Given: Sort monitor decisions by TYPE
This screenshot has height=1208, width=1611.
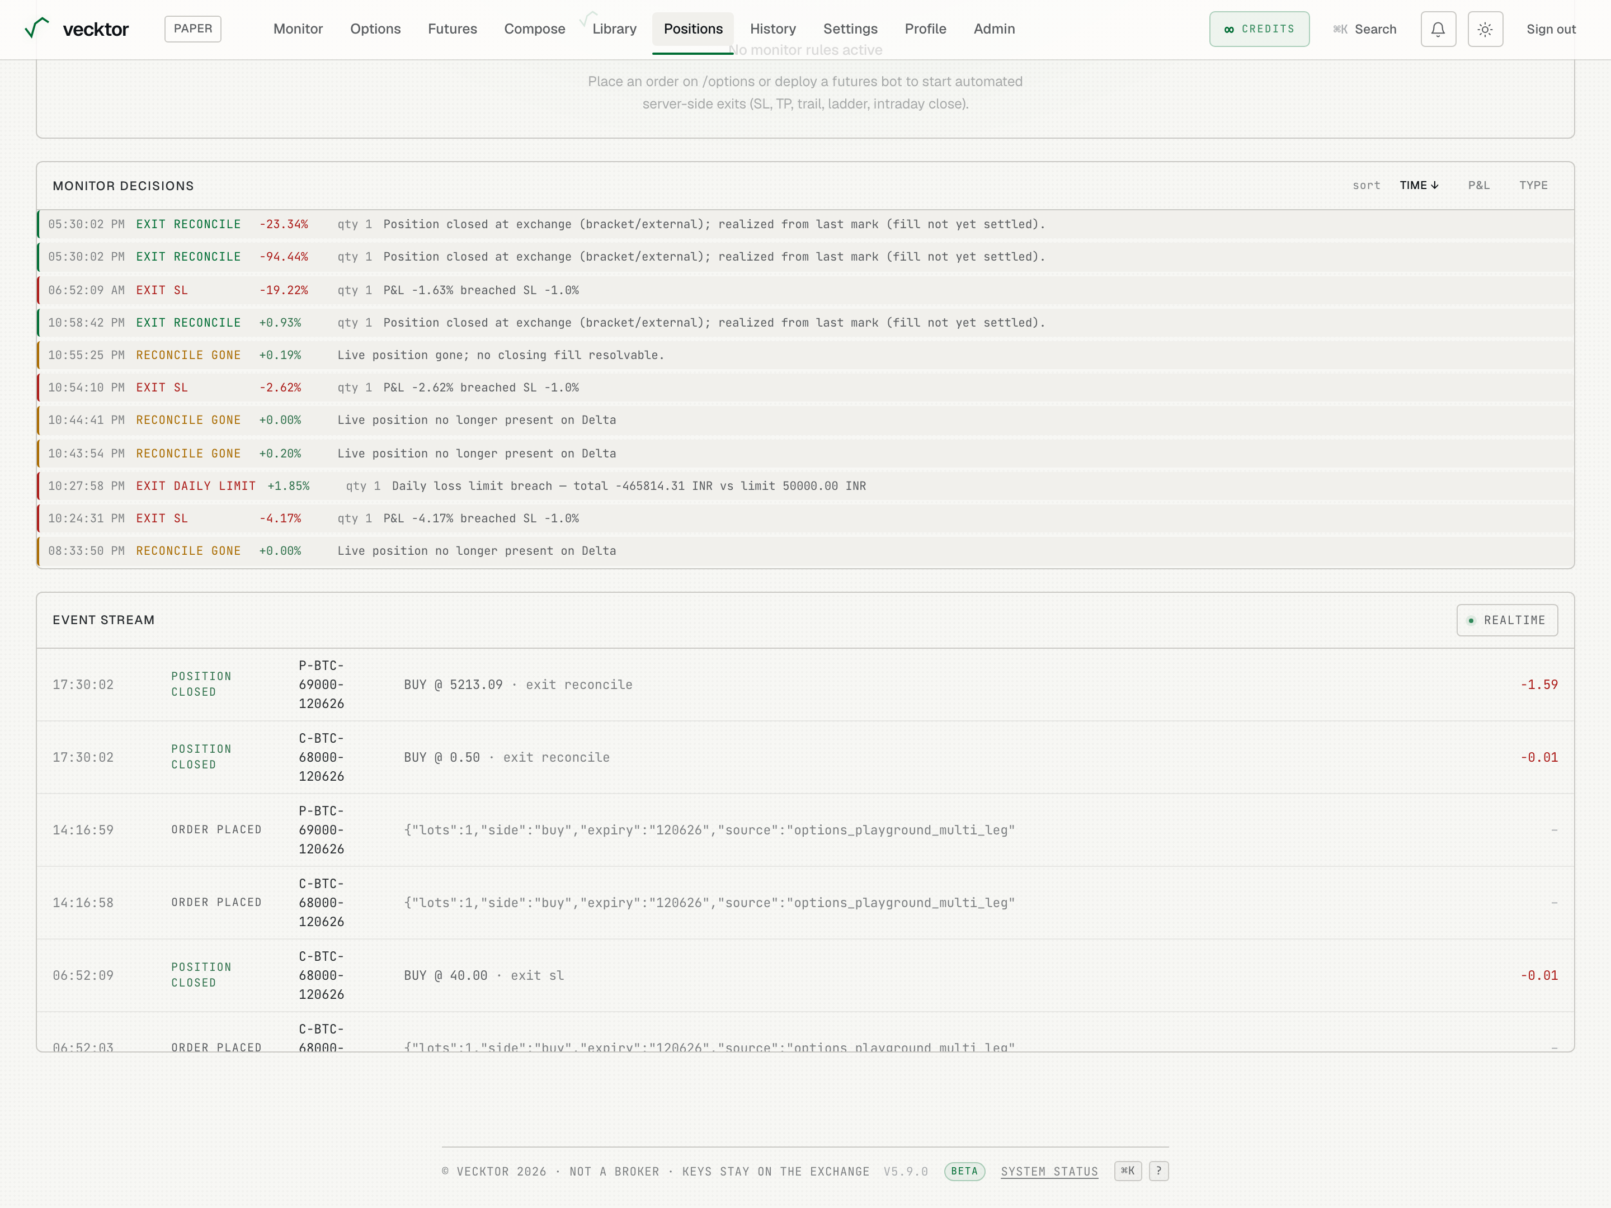Looking at the screenshot, I should 1533,185.
